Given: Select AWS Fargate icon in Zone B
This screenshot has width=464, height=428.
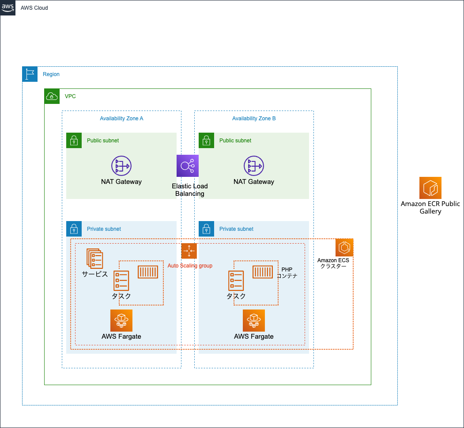Looking at the screenshot, I should (x=253, y=321).
